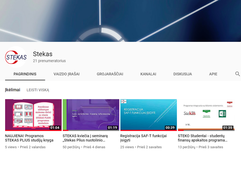This screenshot has height=182, width=241.
Task: Open the Registracija SAF-T video thumbnail
Action: 149,115
